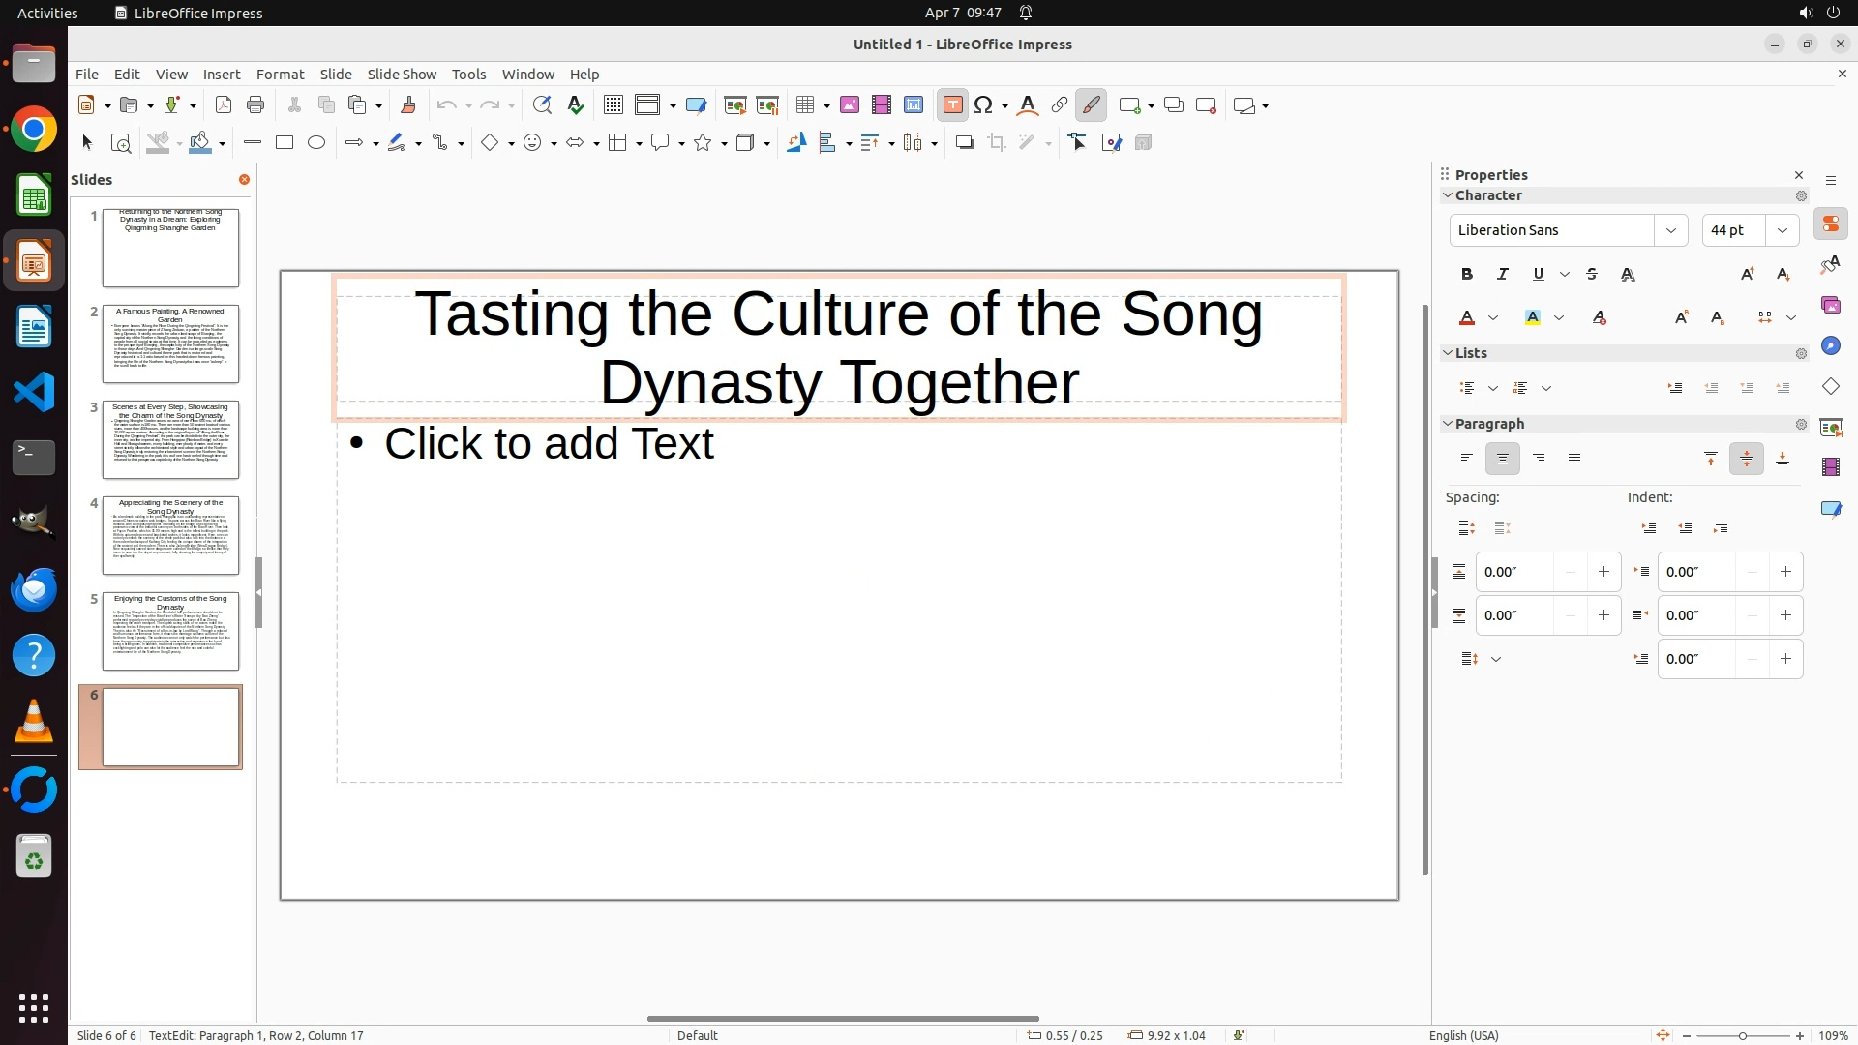
Task: Click the Insert Text Box icon
Action: point(952,105)
